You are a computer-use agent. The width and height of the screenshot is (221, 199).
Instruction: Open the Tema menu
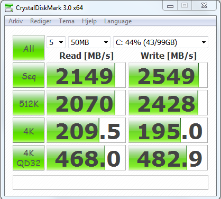point(67,21)
